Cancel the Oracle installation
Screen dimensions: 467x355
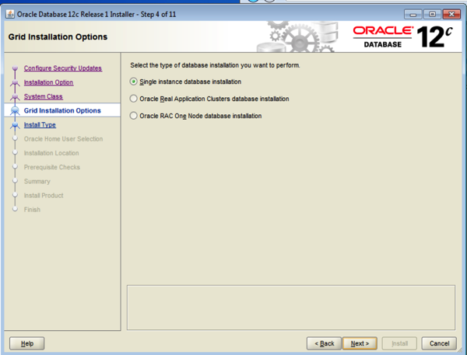click(439, 343)
